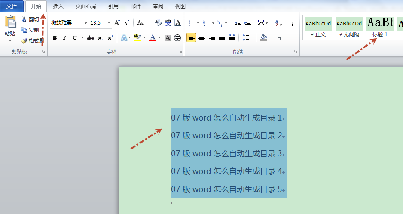Click the Sort A-Z icon
The width and height of the screenshot is (403, 214).
point(278,23)
